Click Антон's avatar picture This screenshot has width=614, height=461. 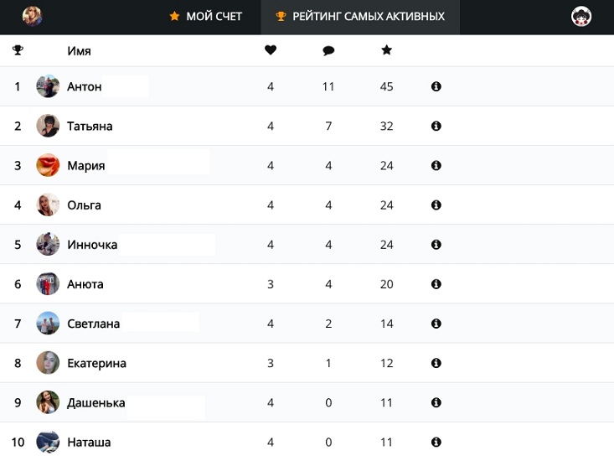point(48,86)
